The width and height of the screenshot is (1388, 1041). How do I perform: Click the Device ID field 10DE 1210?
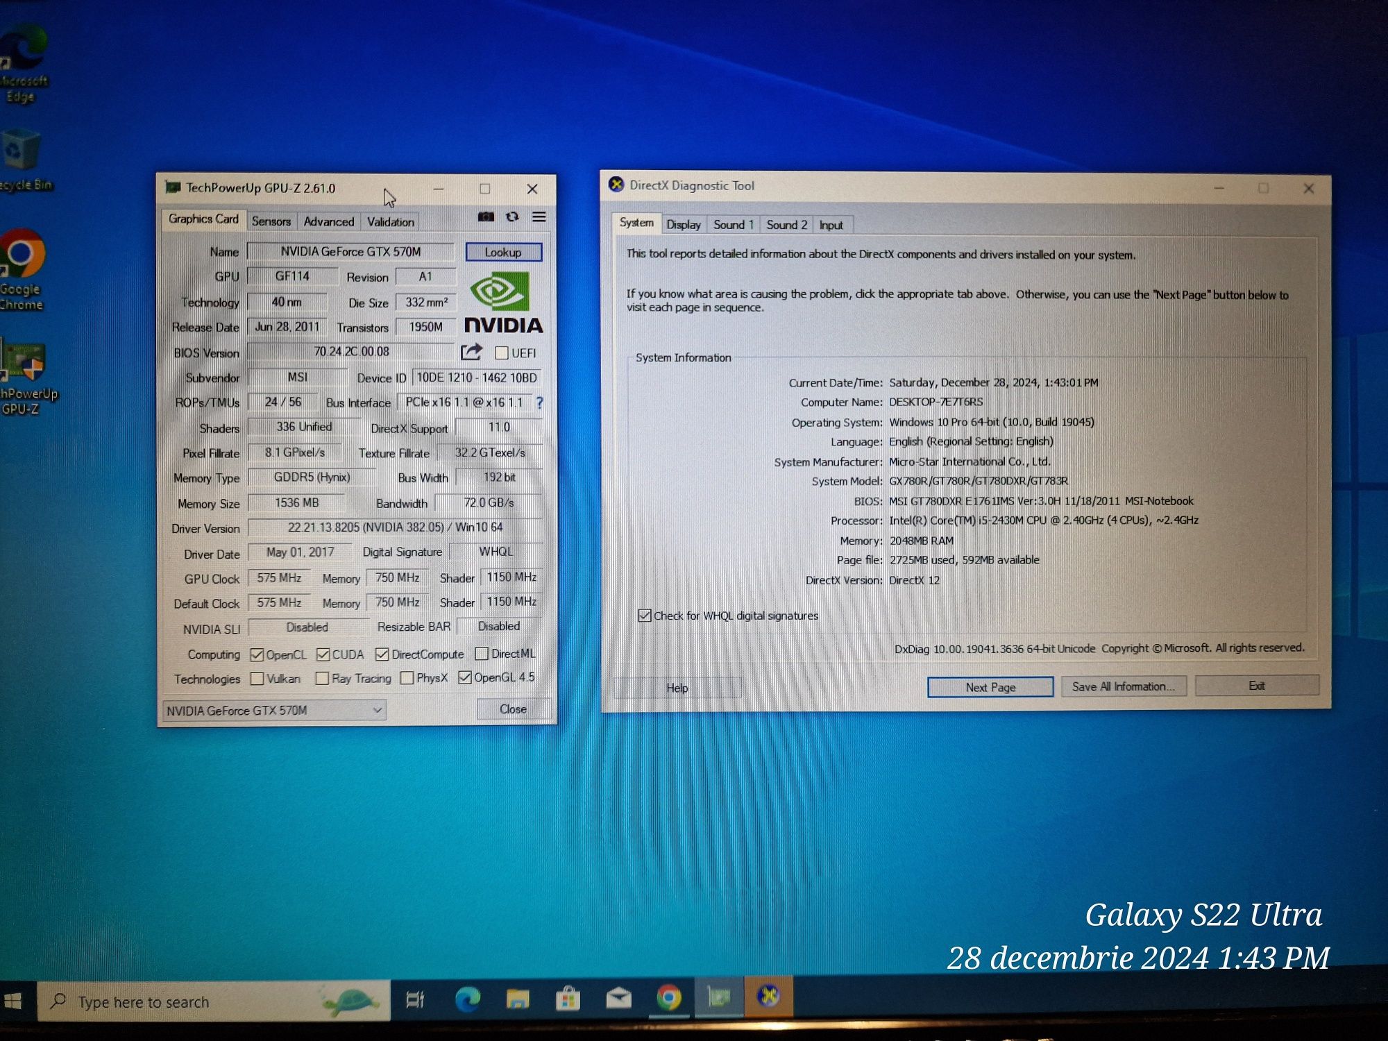tap(477, 378)
